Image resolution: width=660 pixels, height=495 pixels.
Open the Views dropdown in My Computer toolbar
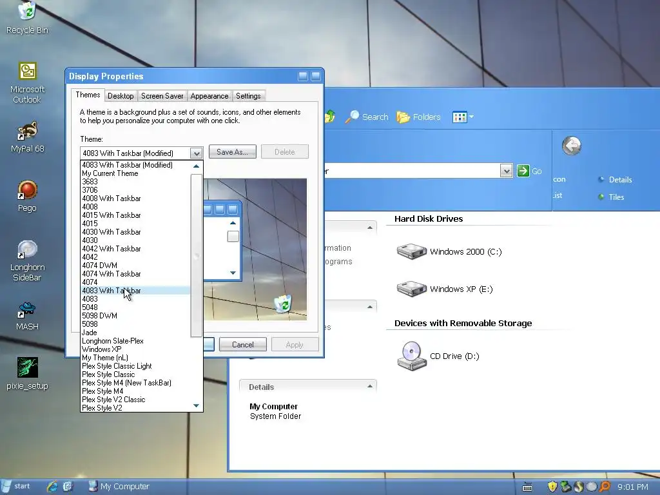point(463,117)
